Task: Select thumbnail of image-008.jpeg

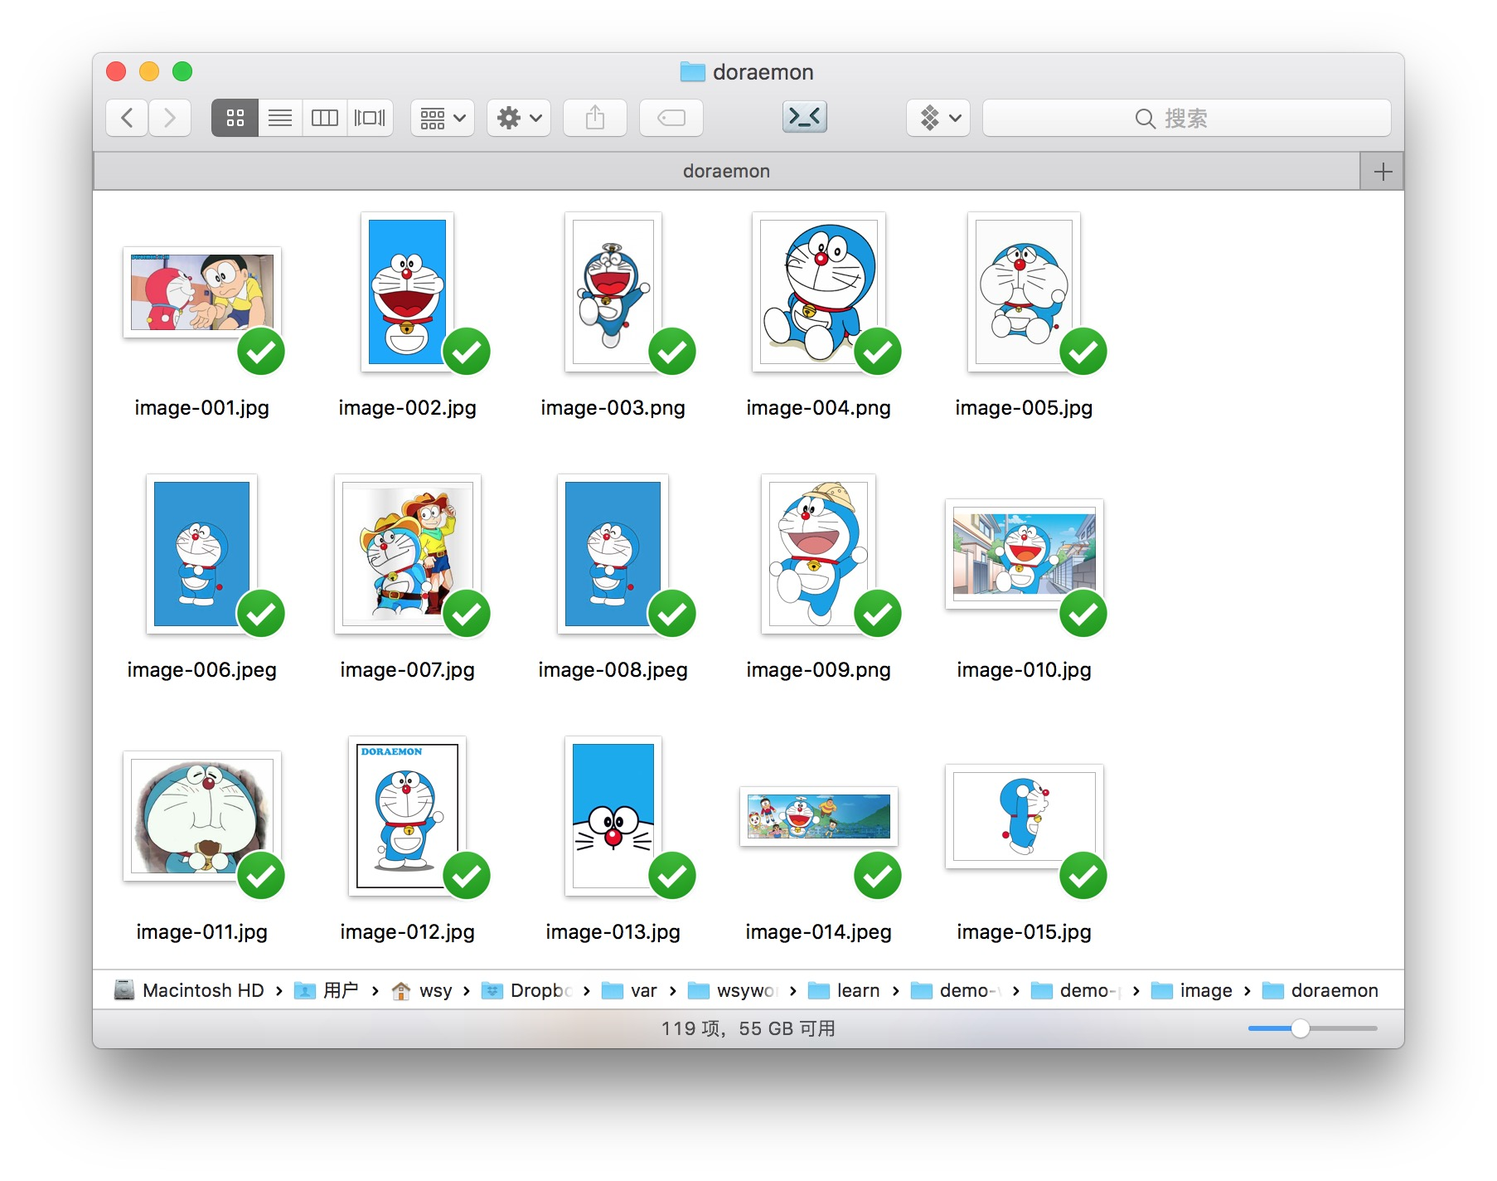Action: click(x=613, y=554)
